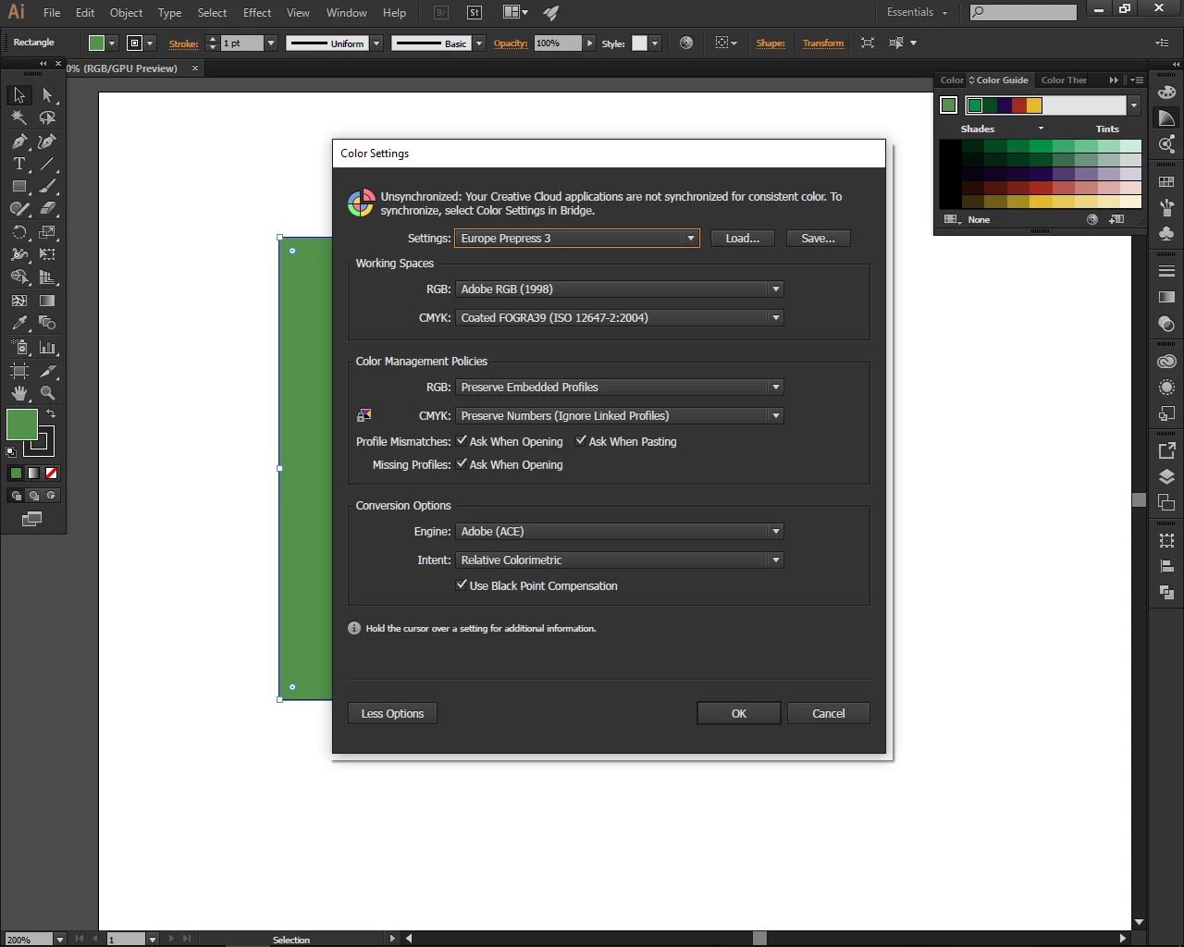Viewport: 1184px width, 947px height.
Task: Select the Free Transform tool
Action: coord(47,254)
